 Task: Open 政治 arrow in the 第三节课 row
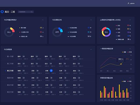point(79,71)
